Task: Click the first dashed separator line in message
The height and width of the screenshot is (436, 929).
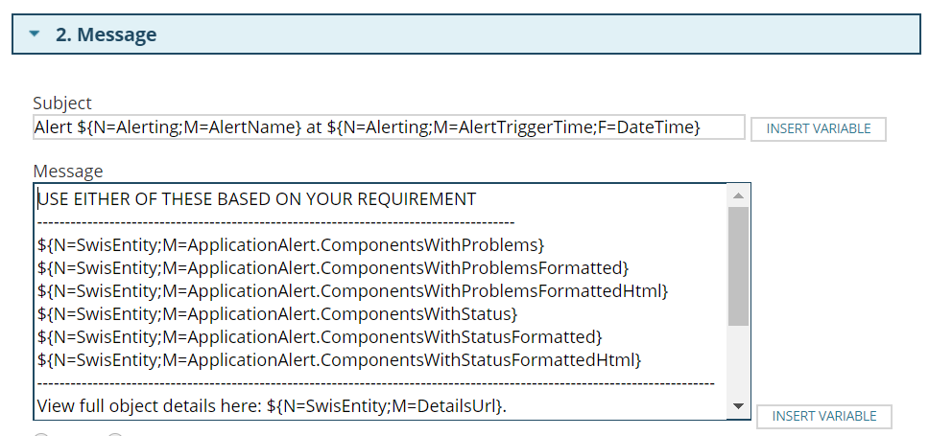Action: click(275, 221)
